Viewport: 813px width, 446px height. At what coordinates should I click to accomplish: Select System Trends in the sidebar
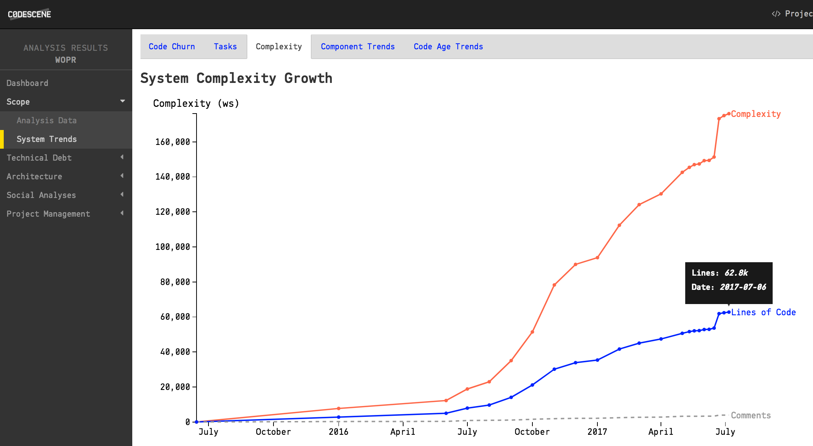click(x=47, y=139)
